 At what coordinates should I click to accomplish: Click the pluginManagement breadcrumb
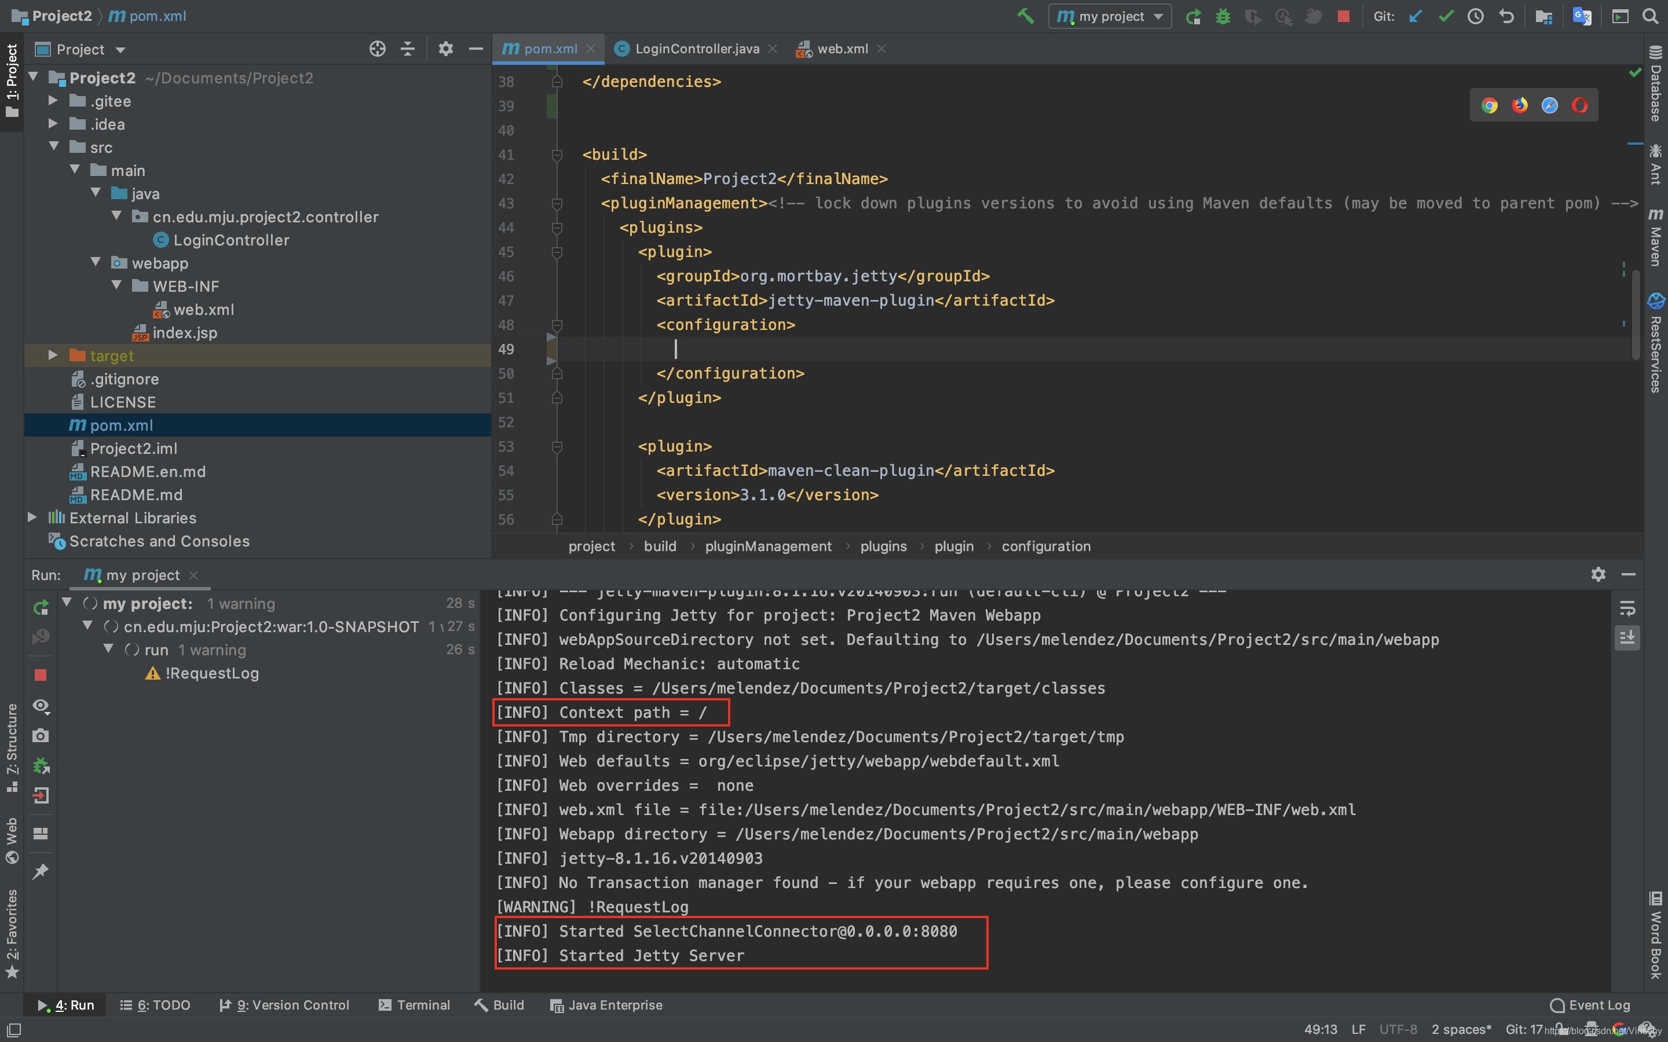(768, 546)
